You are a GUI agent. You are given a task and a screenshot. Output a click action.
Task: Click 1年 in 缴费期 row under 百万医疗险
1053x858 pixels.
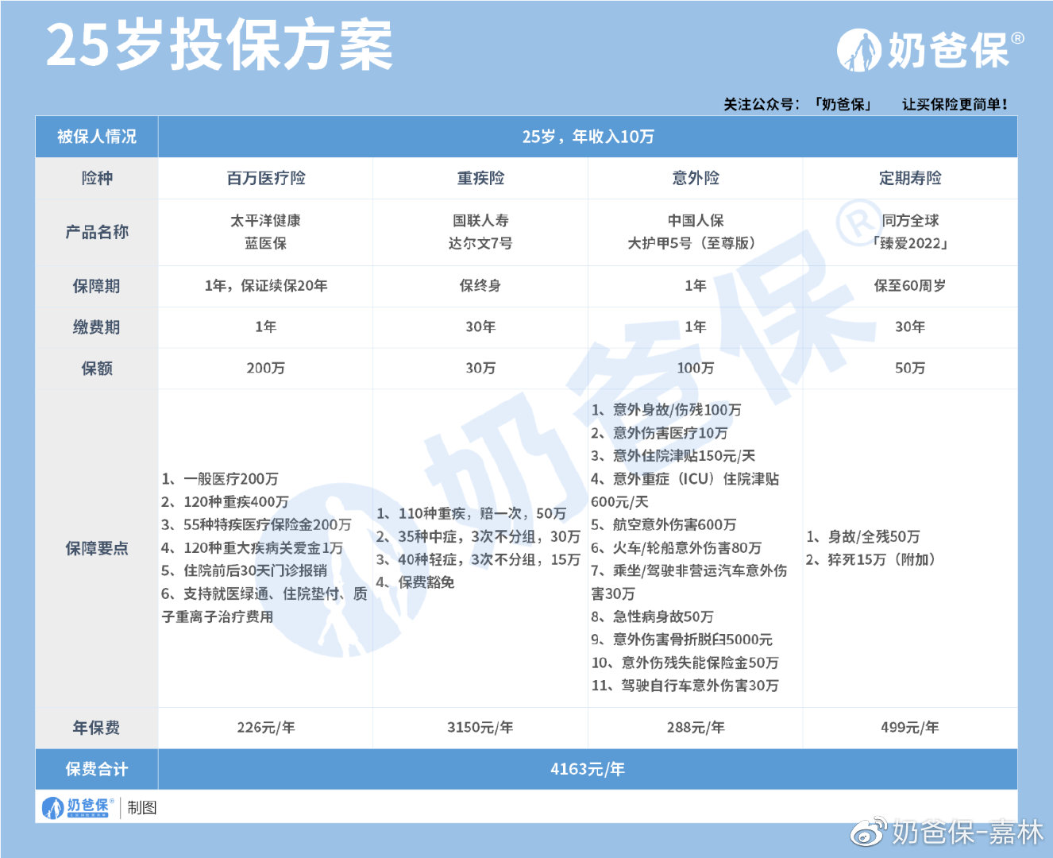(x=266, y=327)
